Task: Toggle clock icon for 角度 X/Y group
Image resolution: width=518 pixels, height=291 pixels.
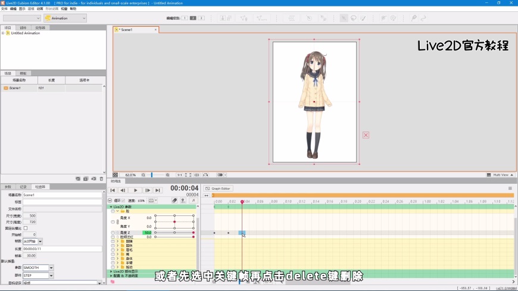Action: [x=113, y=222]
